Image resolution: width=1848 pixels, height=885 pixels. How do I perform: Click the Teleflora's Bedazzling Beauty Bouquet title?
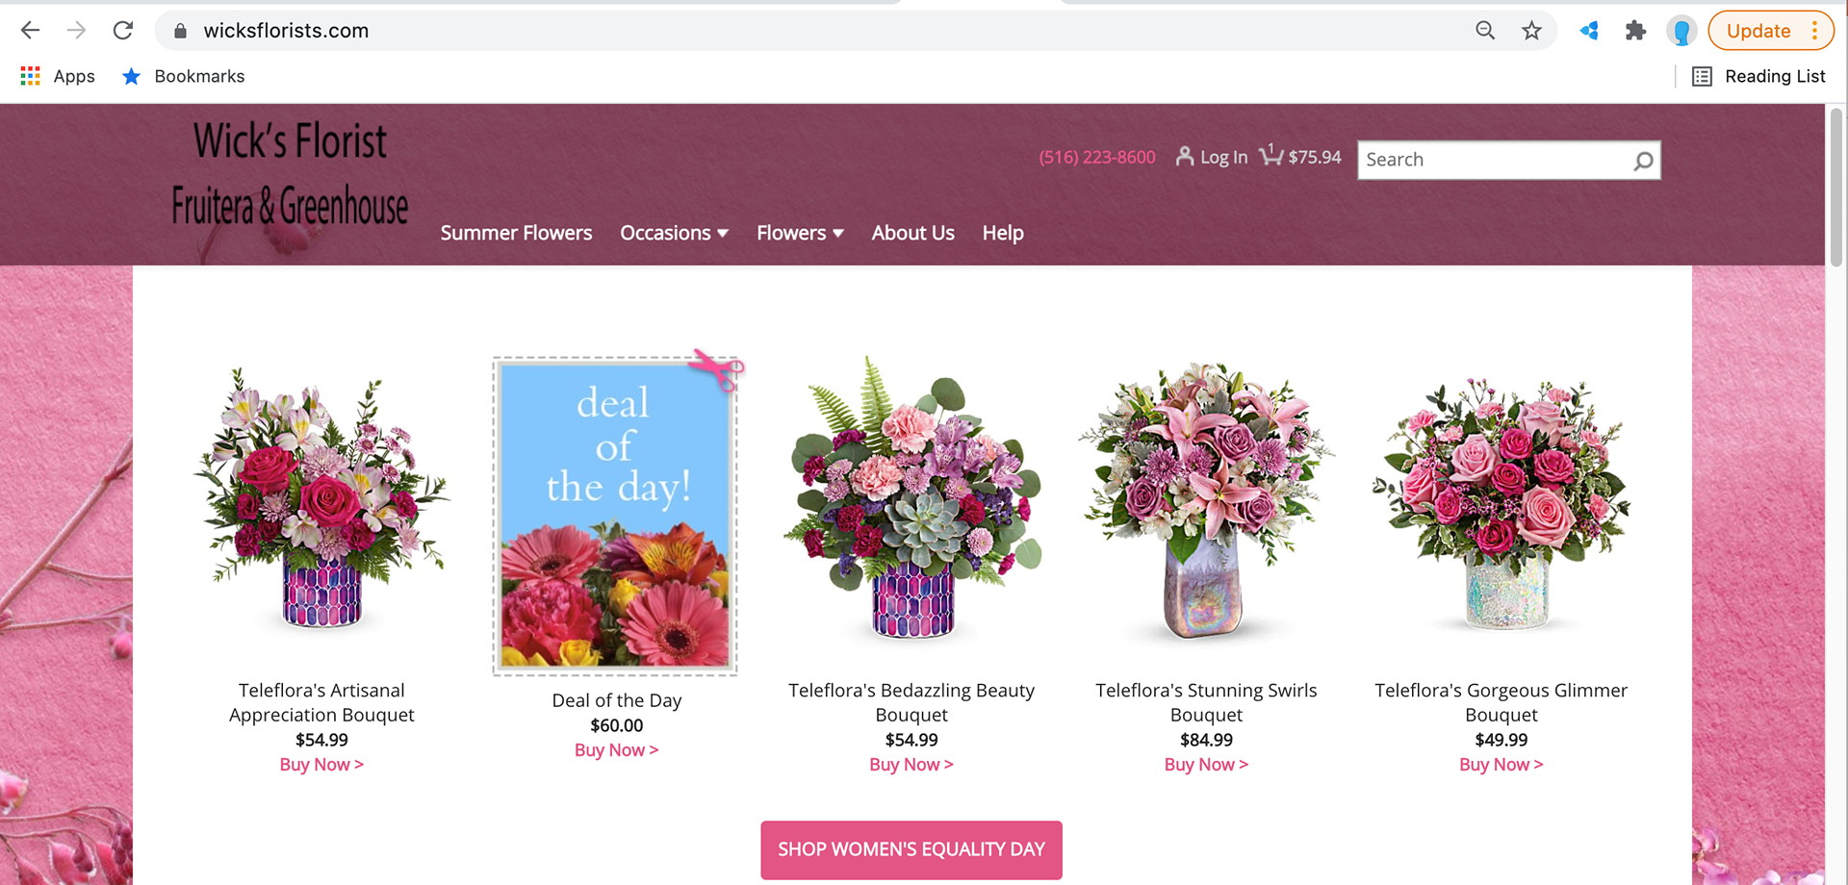911,702
